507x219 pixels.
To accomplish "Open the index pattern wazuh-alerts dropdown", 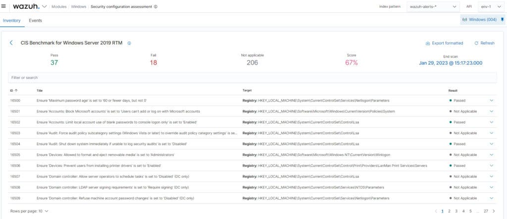I will coord(433,7).
